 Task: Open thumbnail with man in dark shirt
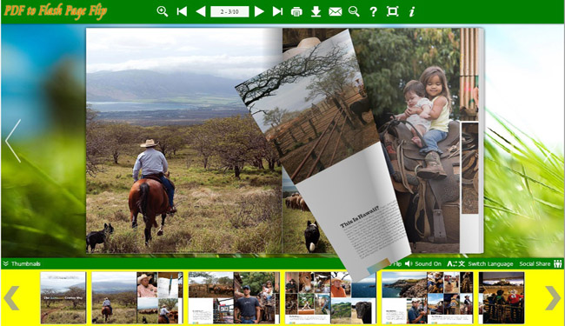coord(234,297)
